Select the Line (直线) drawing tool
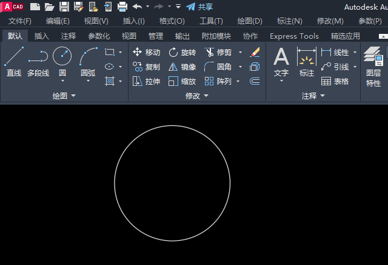Viewport: 388px width, 265px height. pyautogui.click(x=14, y=62)
